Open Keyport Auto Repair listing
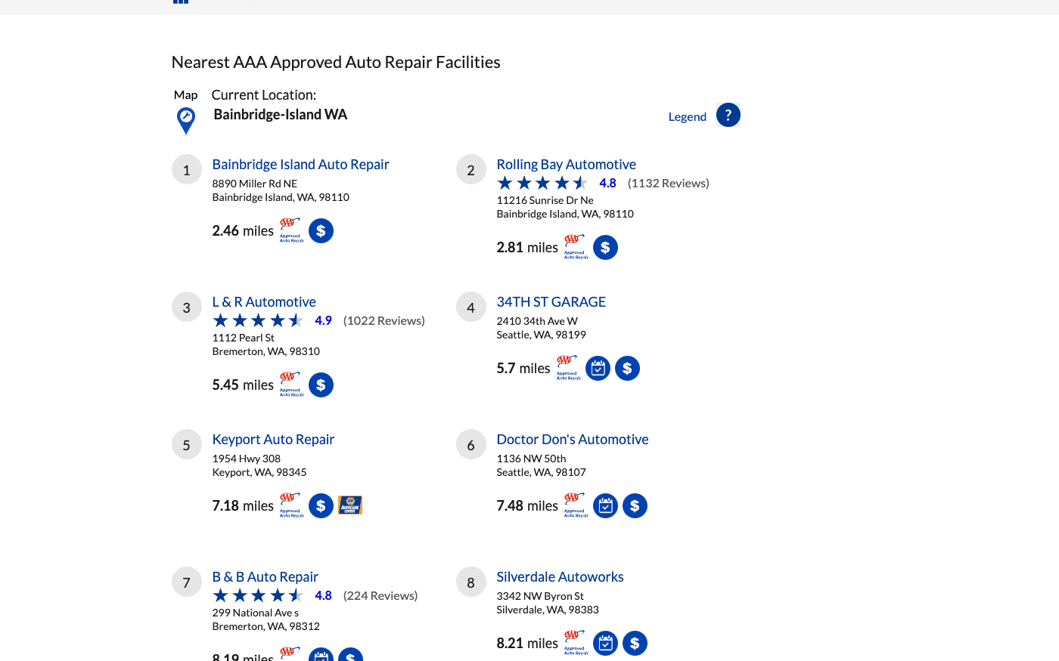1059x661 pixels. click(x=273, y=439)
